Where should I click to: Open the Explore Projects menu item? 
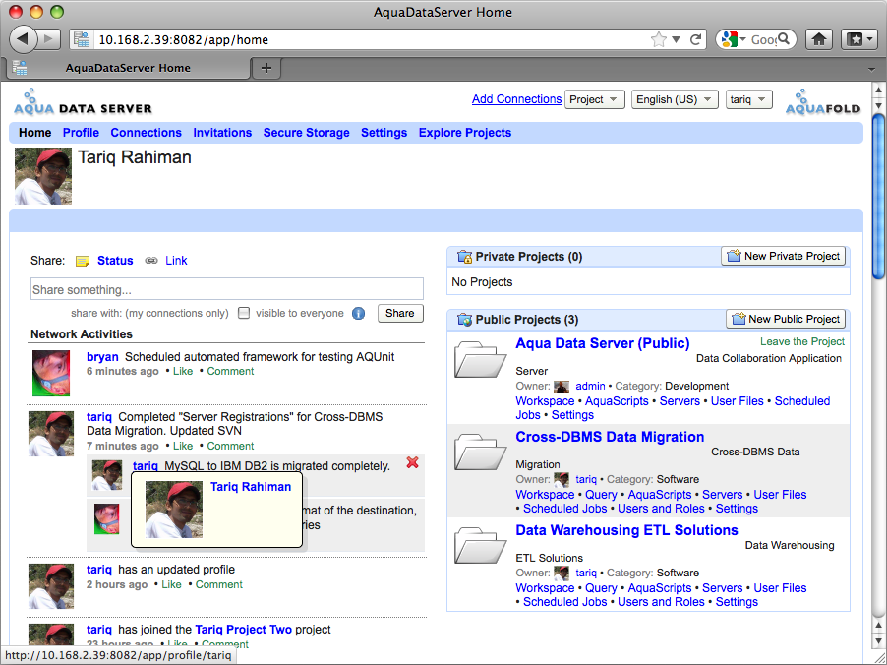pos(465,133)
